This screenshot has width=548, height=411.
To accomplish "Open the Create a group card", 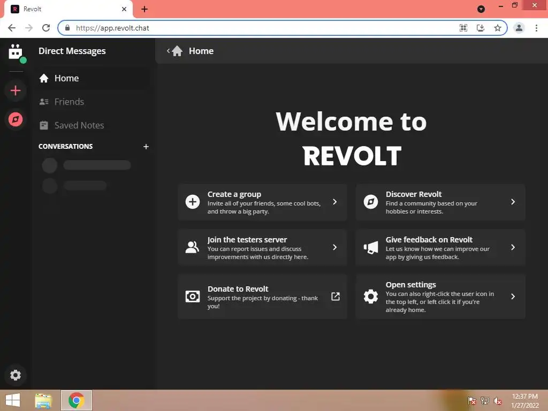I will click(262, 202).
